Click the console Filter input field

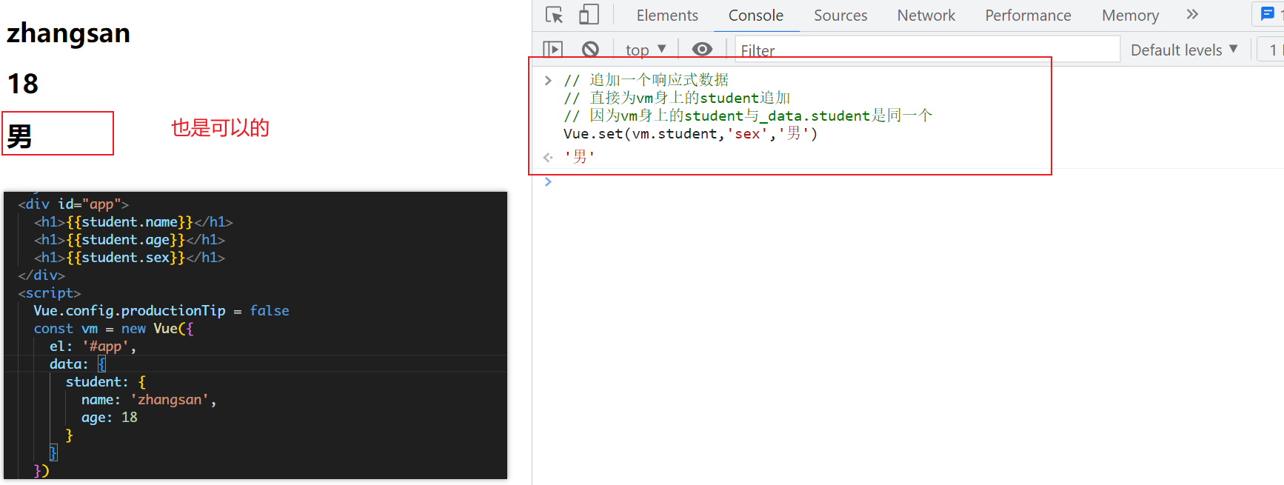(926, 50)
